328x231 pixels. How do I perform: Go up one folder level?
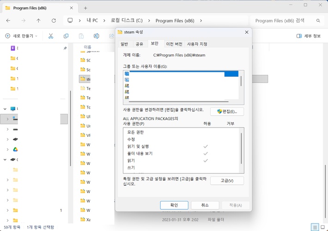point(38,21)
